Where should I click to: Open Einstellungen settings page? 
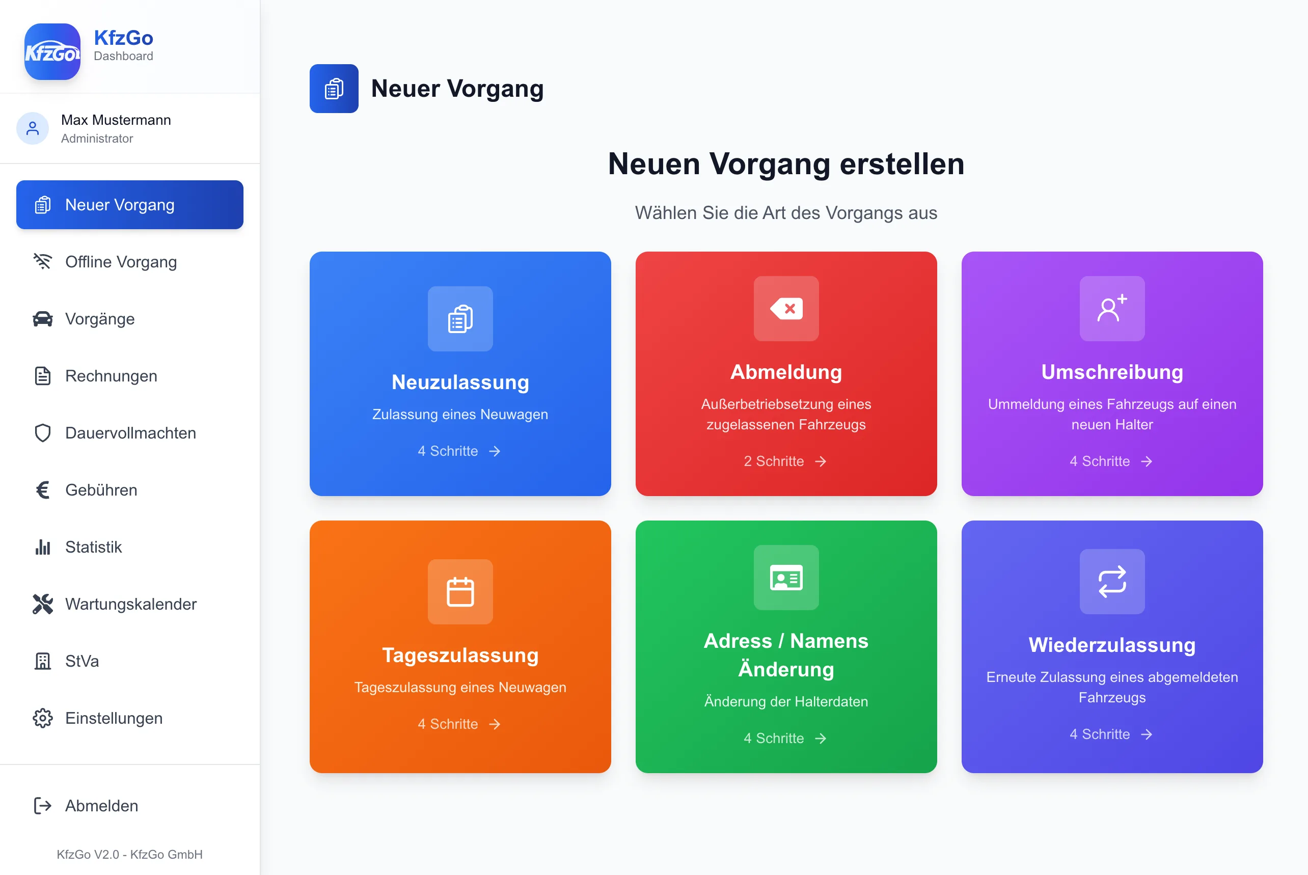point(114,718)
